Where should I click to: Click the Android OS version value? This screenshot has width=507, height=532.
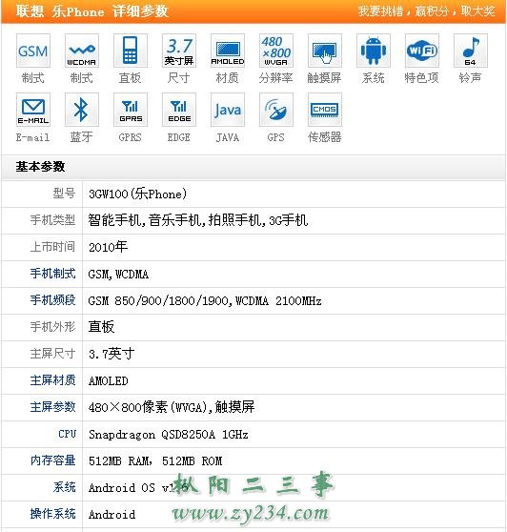pyautogui.click(x=138, y=488)
